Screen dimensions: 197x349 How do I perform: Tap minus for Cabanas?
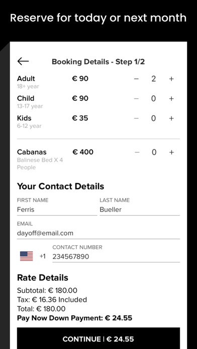tap(137, 152)
